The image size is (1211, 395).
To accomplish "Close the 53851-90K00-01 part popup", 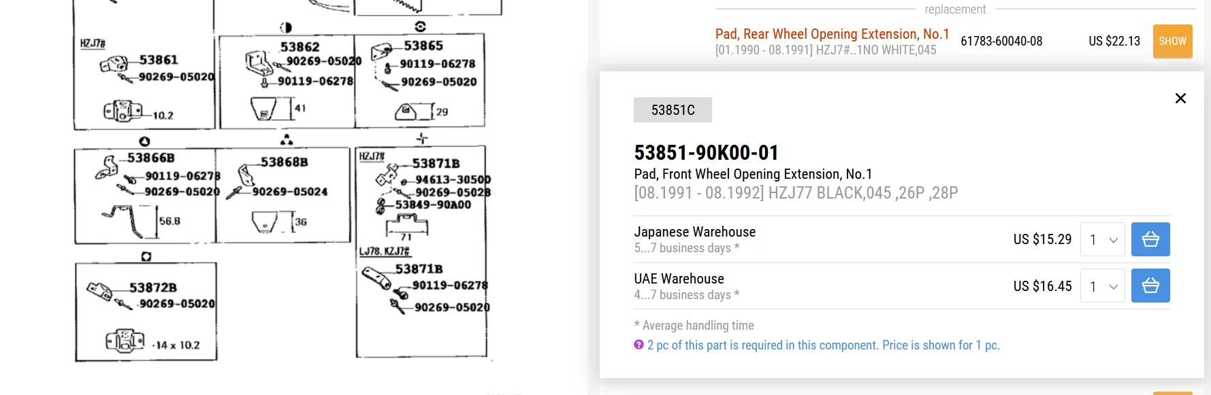I will (1180, 99).
